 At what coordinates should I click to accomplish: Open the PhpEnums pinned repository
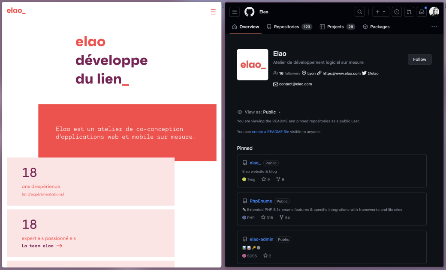coord(261,201)
